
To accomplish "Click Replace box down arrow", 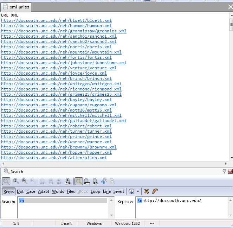I will tap(231, 215).
